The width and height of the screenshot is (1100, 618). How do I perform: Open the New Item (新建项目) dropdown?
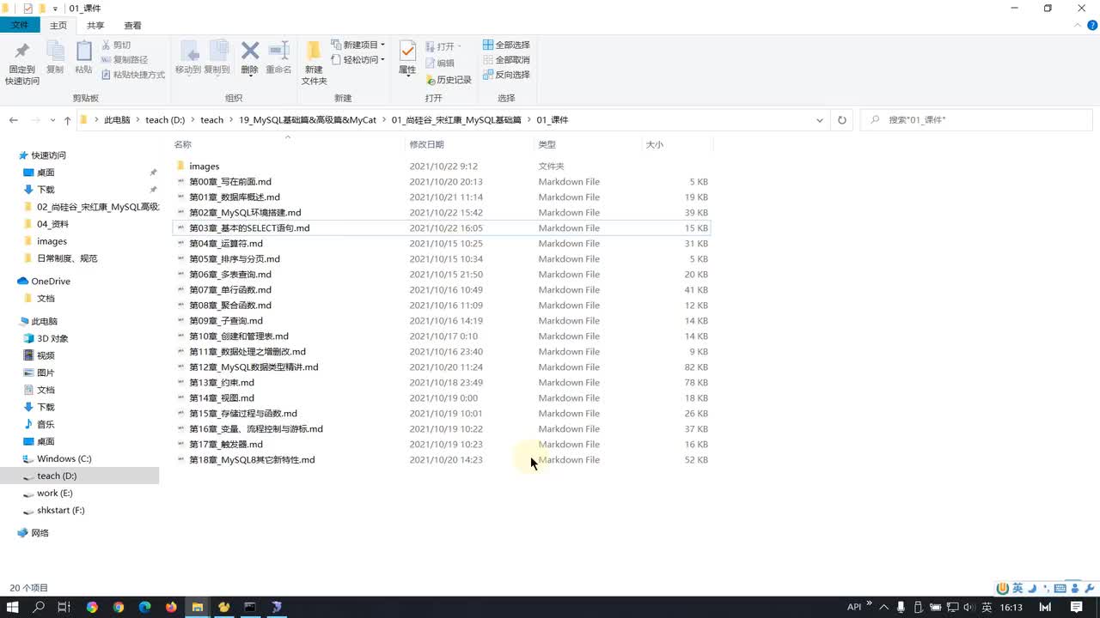coord(358,45)
